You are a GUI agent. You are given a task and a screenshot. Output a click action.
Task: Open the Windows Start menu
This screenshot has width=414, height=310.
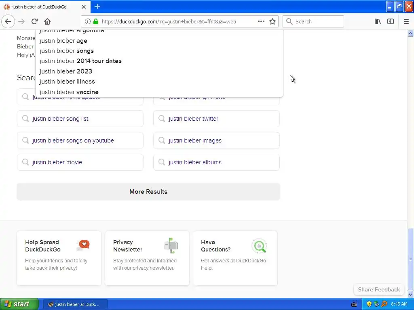[x=19, y=304]
